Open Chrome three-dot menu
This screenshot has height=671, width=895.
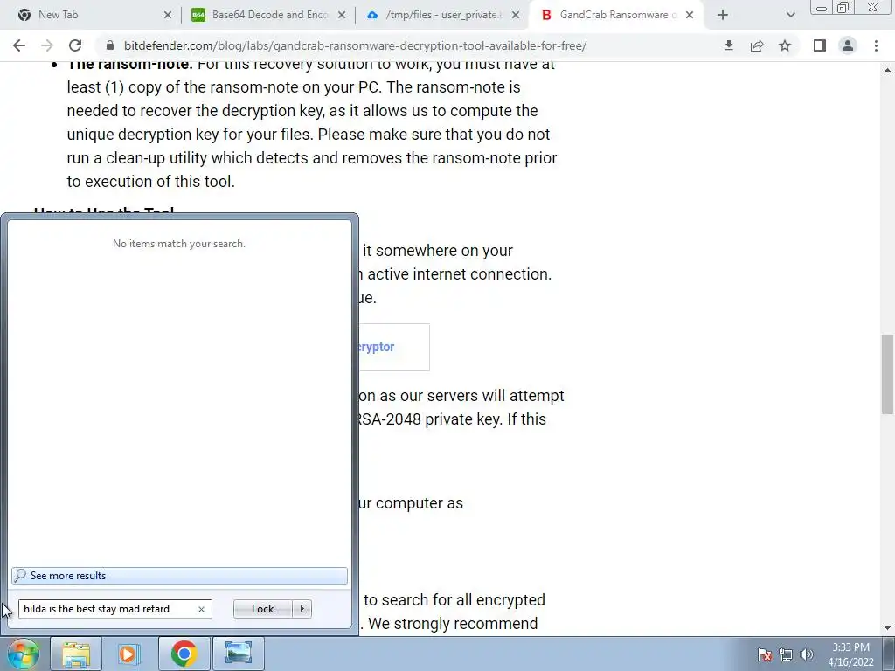876,45
